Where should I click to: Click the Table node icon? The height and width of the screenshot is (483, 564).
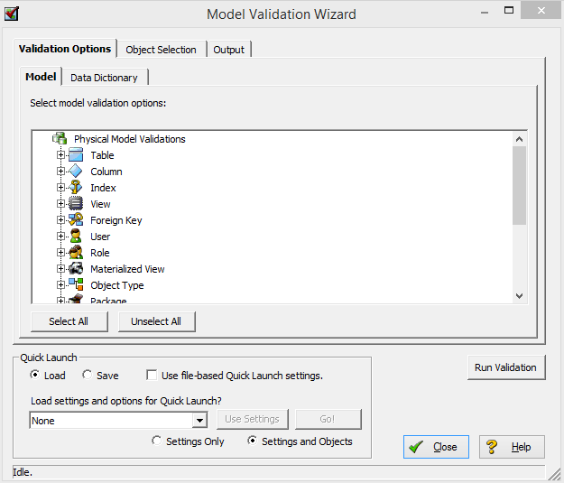pos(76,155)
